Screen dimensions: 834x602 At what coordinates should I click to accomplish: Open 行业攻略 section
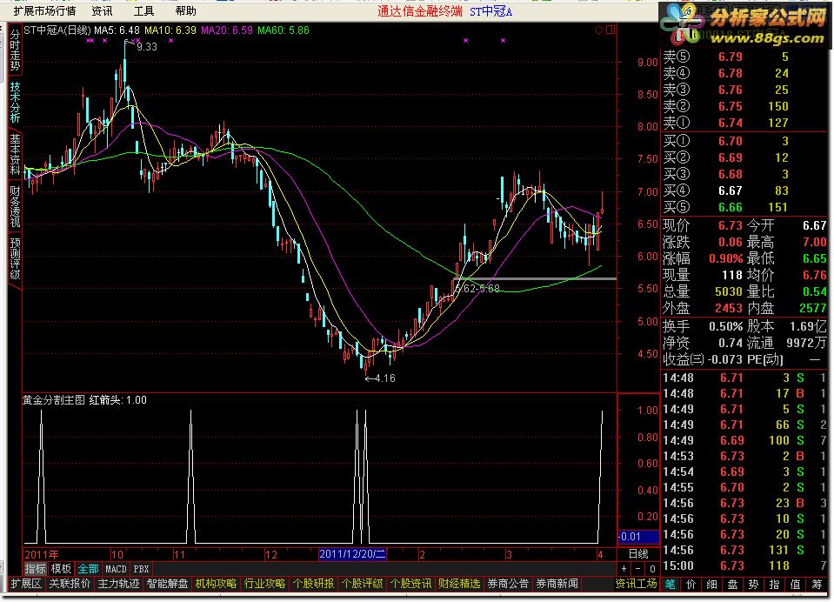tap(265, 584)
